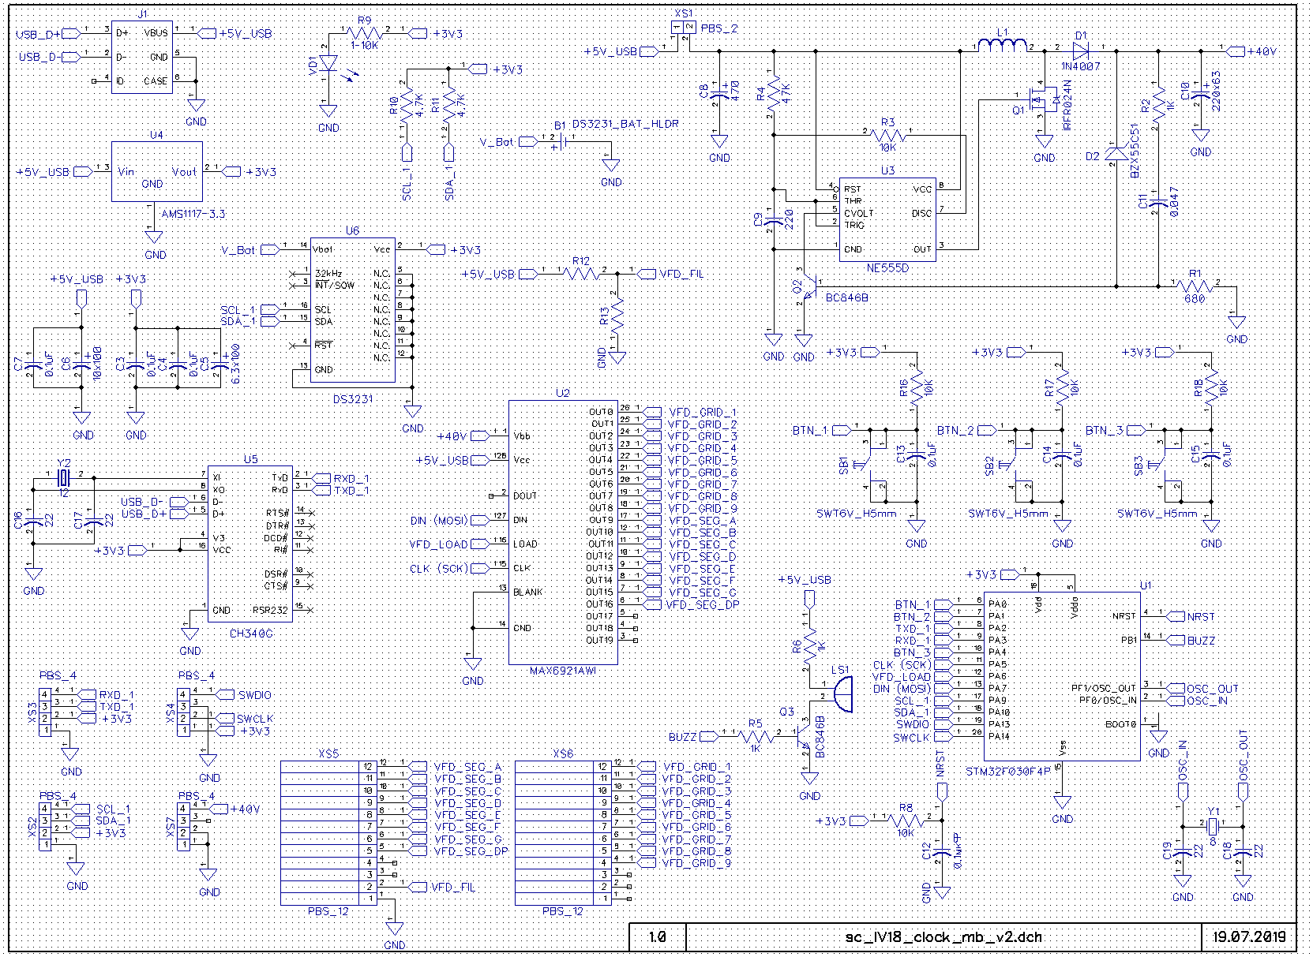Click the NE555D timer chip U3
This screenshot has width=1313, height=957.
[887, 219]
